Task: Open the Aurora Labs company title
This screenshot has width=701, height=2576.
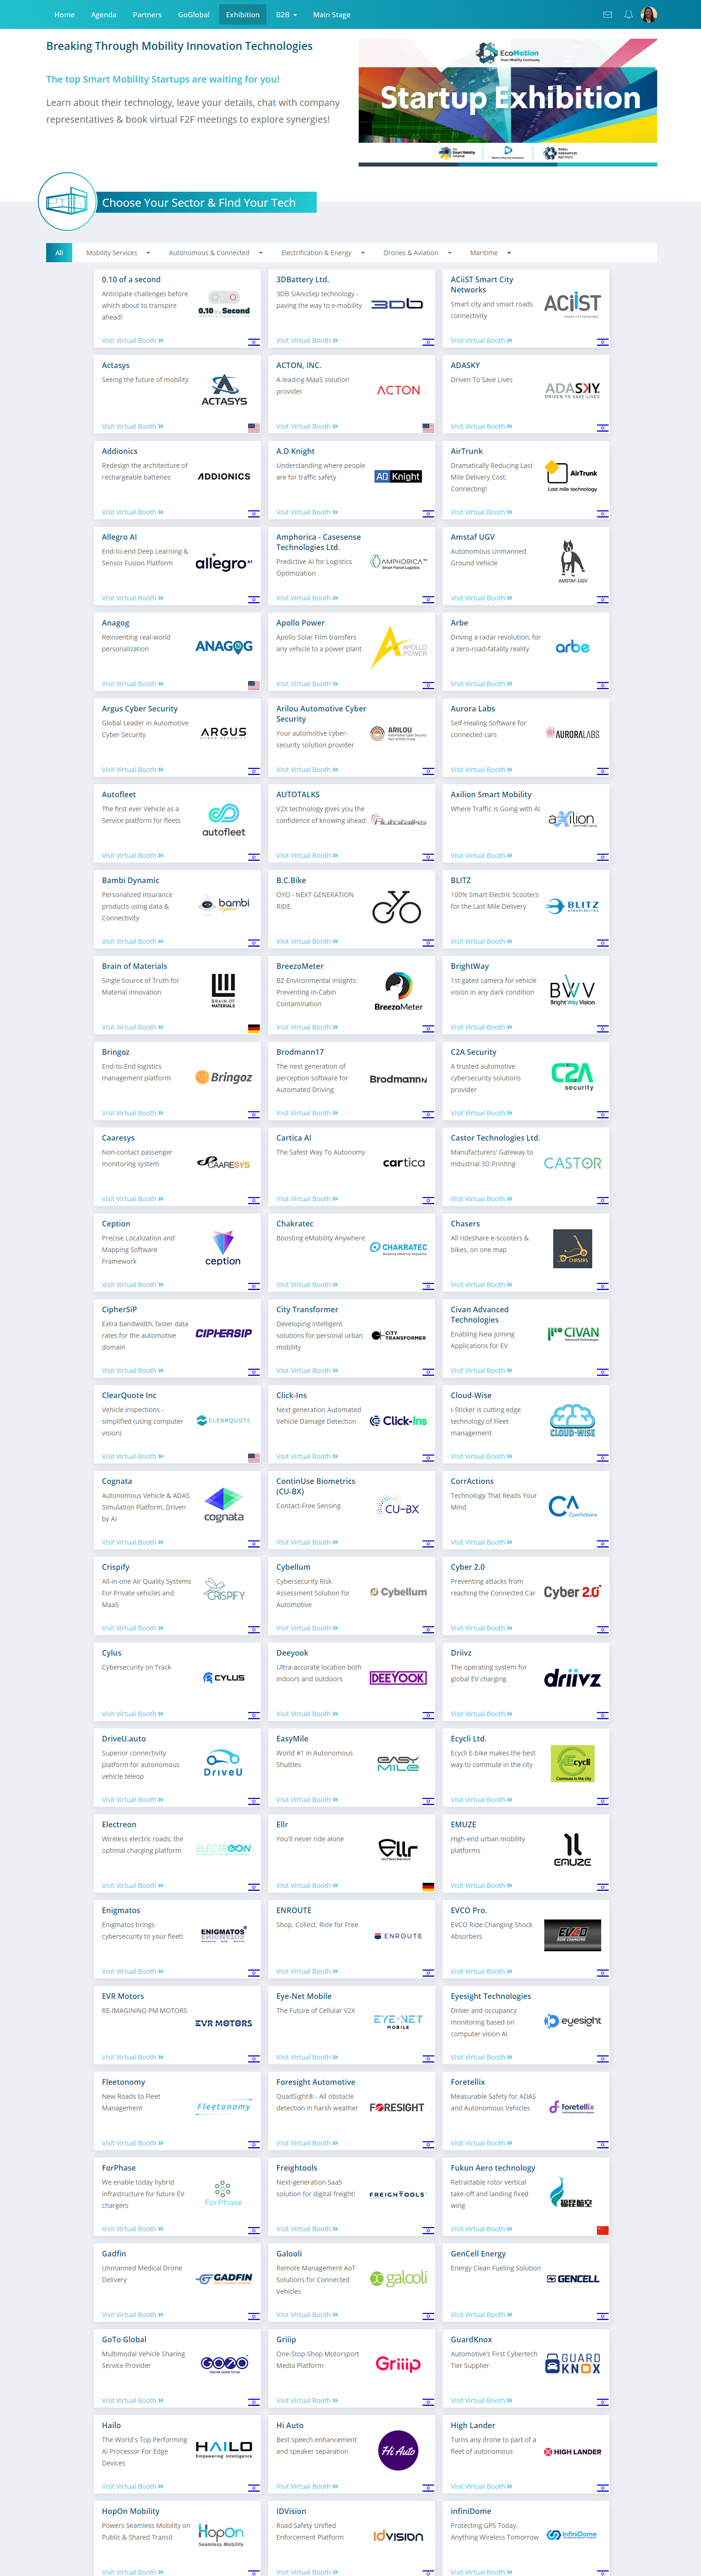Action: 472,709
